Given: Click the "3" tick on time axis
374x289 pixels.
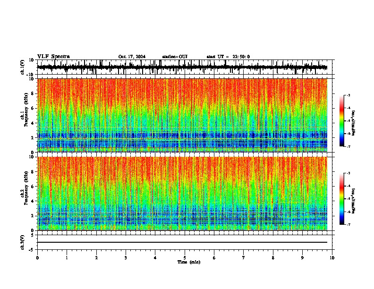Looking at the screenshot, I should [x=126, y=258].
